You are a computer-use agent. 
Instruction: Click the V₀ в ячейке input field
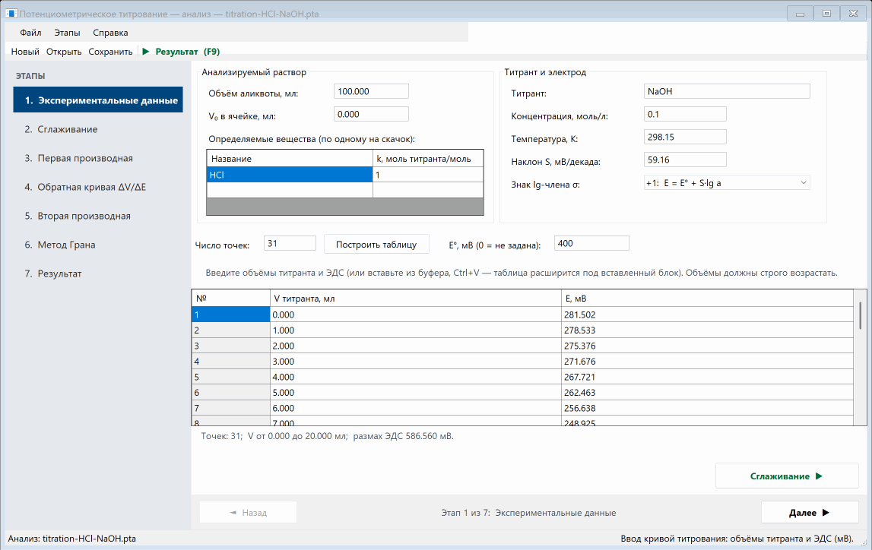371,114
